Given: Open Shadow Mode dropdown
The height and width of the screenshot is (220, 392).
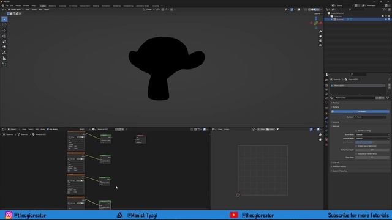Looking at the screenshot, I should click(372, 139).
